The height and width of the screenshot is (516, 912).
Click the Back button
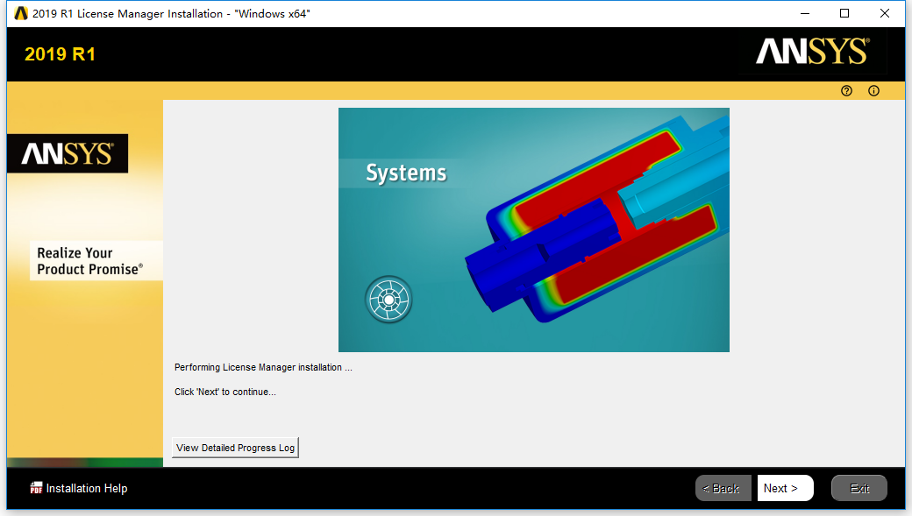pyautogui.click(x=723, y=488)
